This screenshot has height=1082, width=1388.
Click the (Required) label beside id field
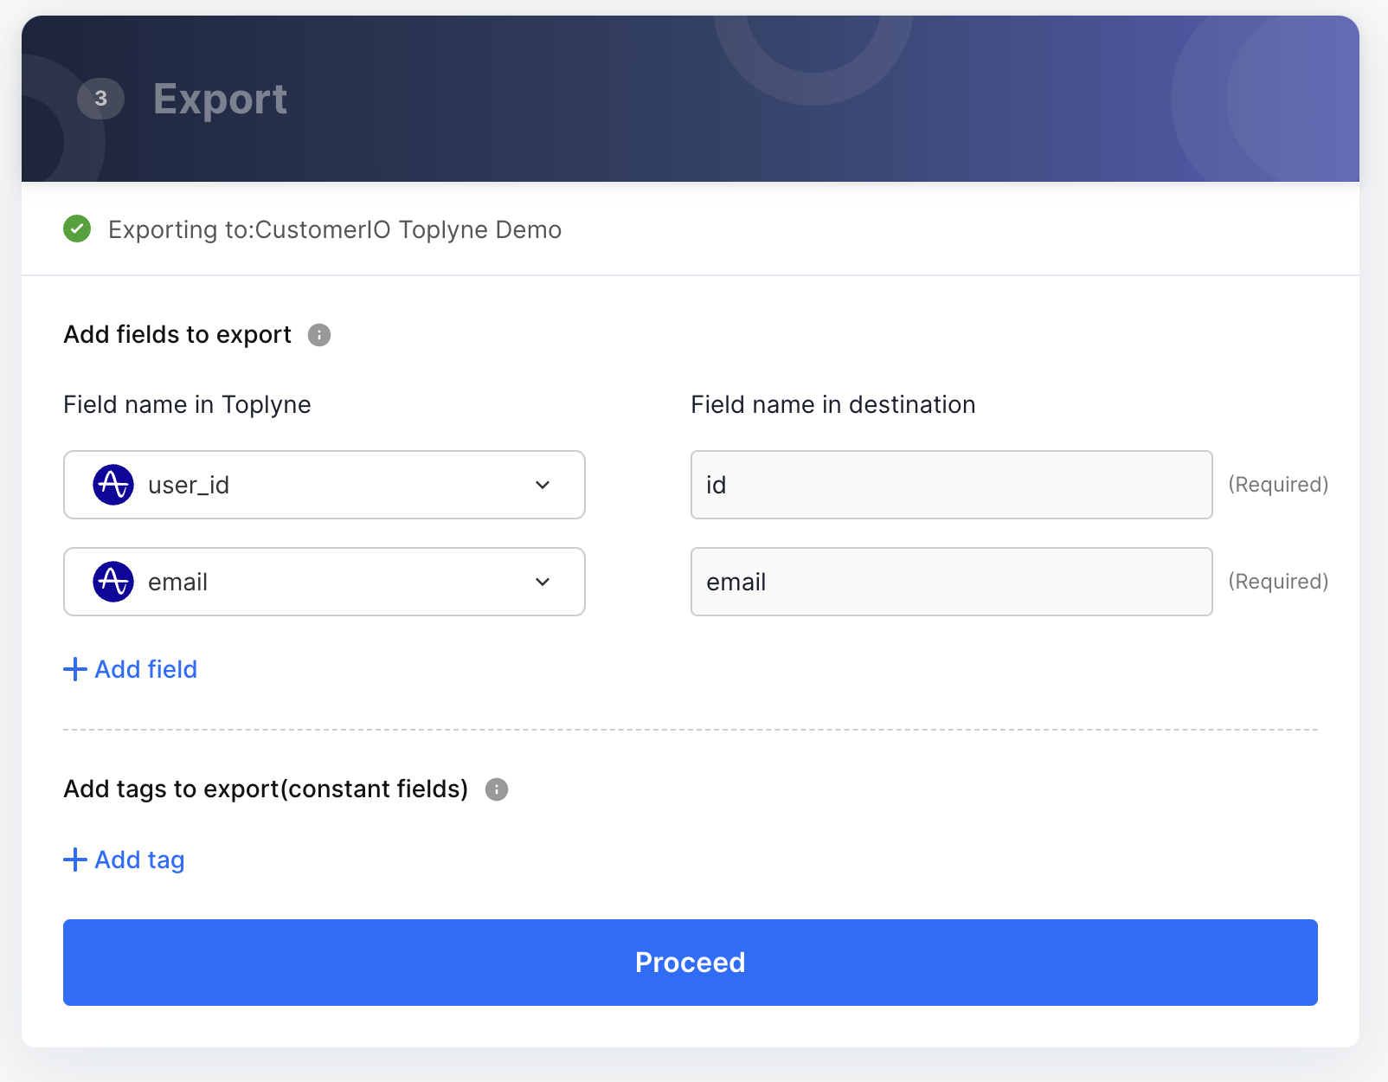1278,485
